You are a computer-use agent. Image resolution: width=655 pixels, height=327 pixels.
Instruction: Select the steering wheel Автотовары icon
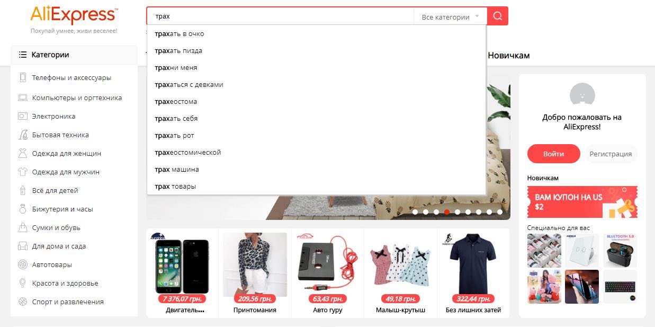(x=23, y=264)
